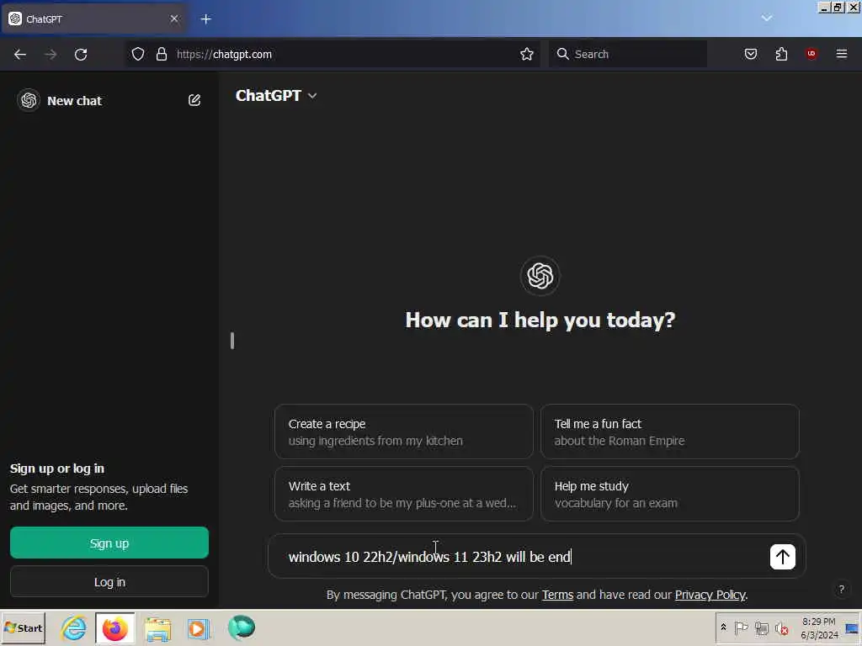Click the central ChatGPT logo
This screenshot has height=646, width=862.
(x=540, y=276)
